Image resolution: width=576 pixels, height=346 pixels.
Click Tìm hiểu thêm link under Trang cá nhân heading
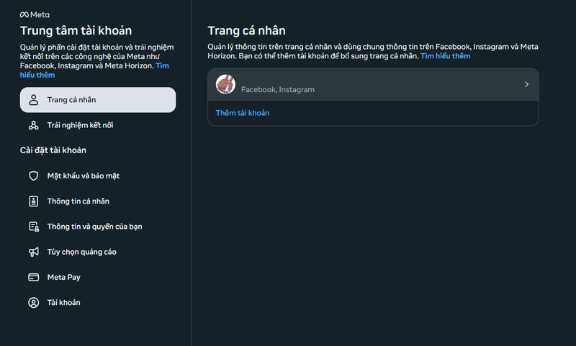click(x=445, y=56)
